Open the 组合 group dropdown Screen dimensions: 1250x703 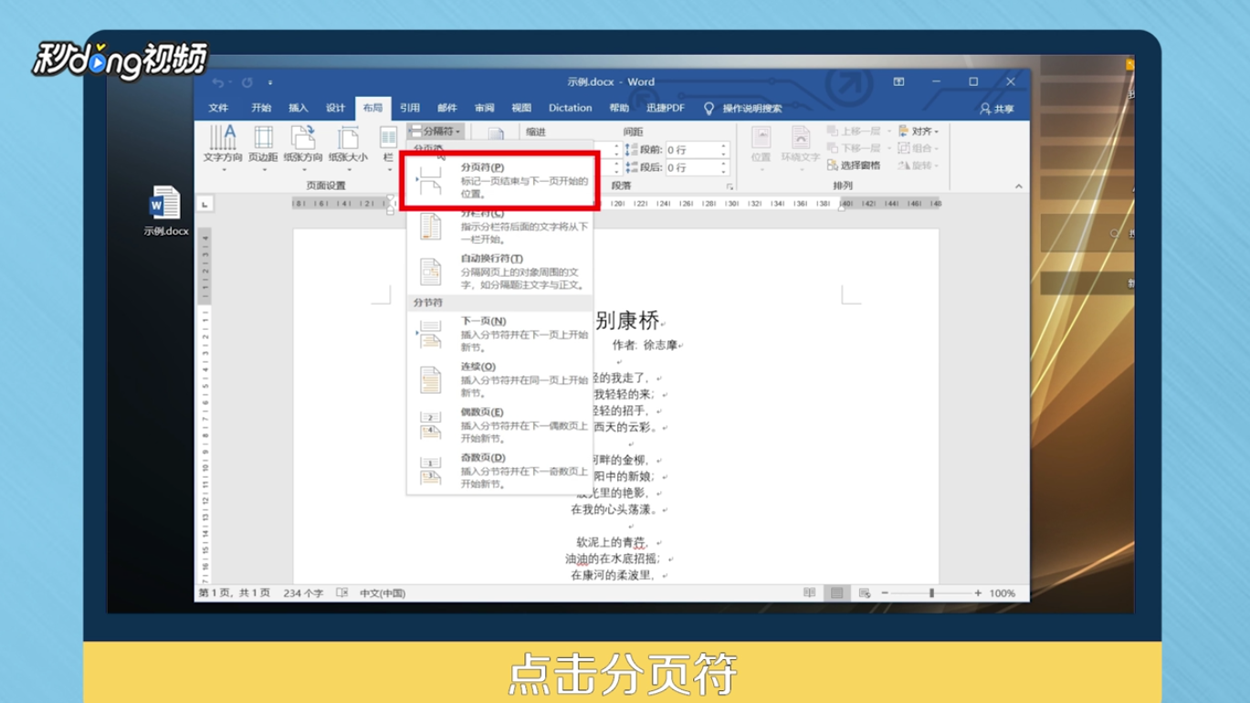[919, 148]
